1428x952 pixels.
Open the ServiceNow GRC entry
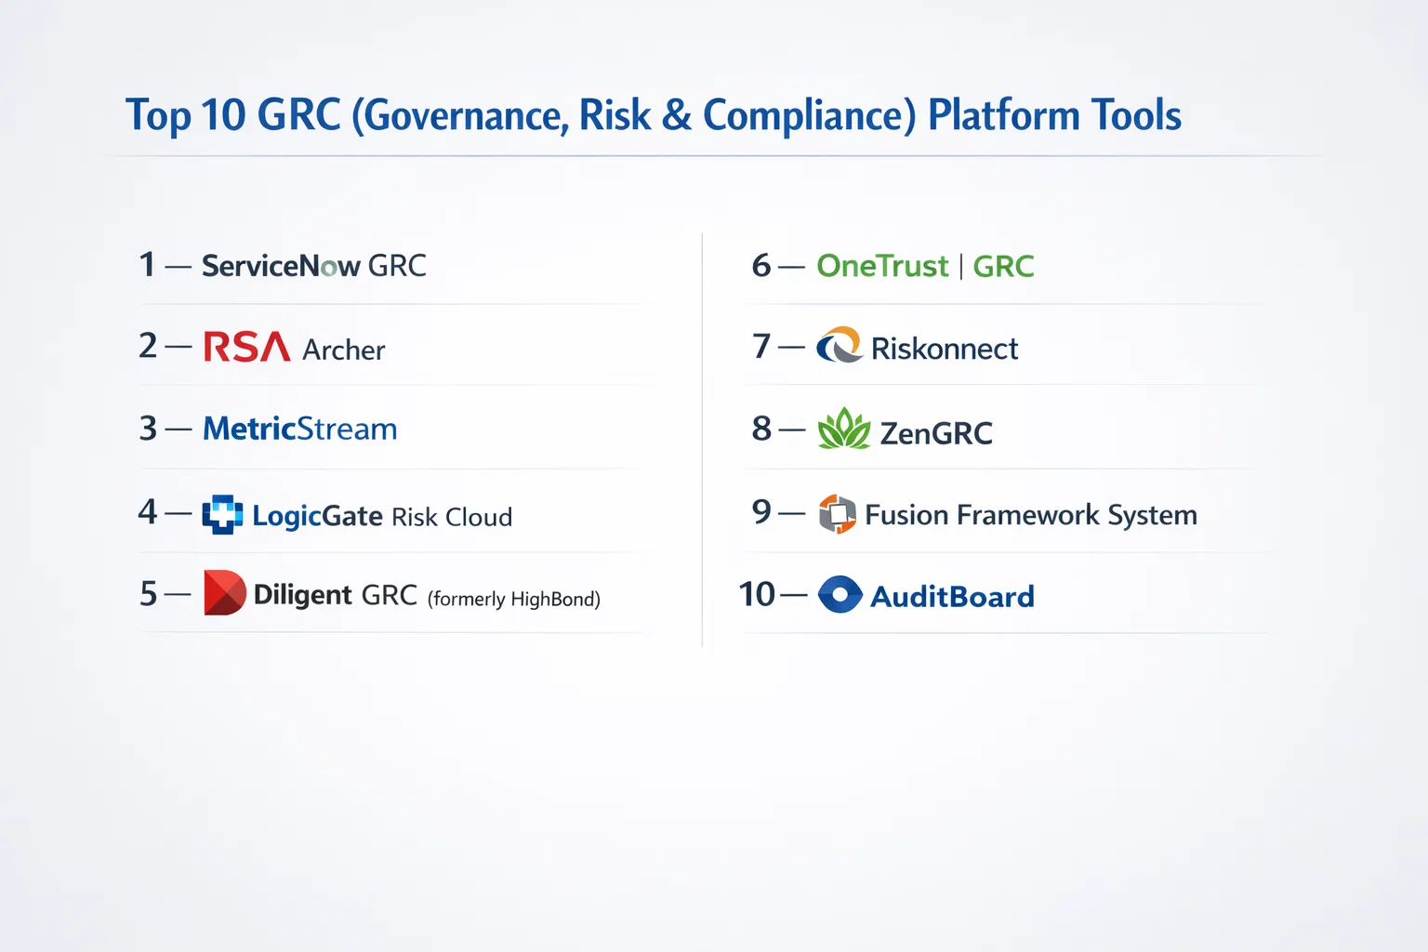(x=313, y=266)
